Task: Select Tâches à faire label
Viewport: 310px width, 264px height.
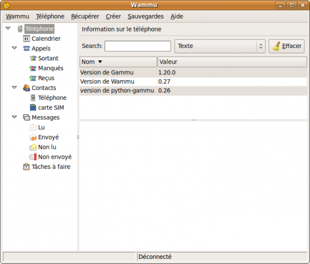Action: [51, 167]
